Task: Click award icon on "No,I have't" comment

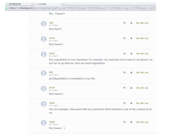Action: point(124,23)
